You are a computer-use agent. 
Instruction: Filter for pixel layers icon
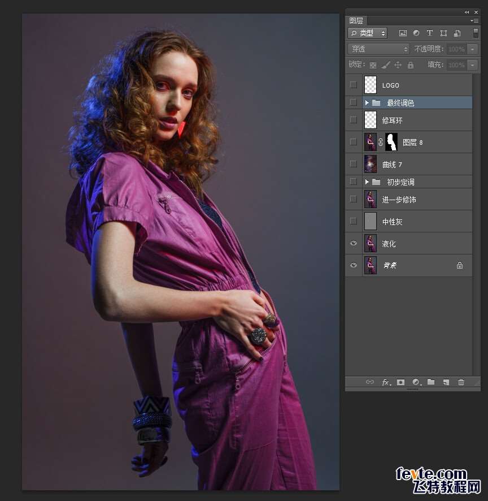click(403, 33)
